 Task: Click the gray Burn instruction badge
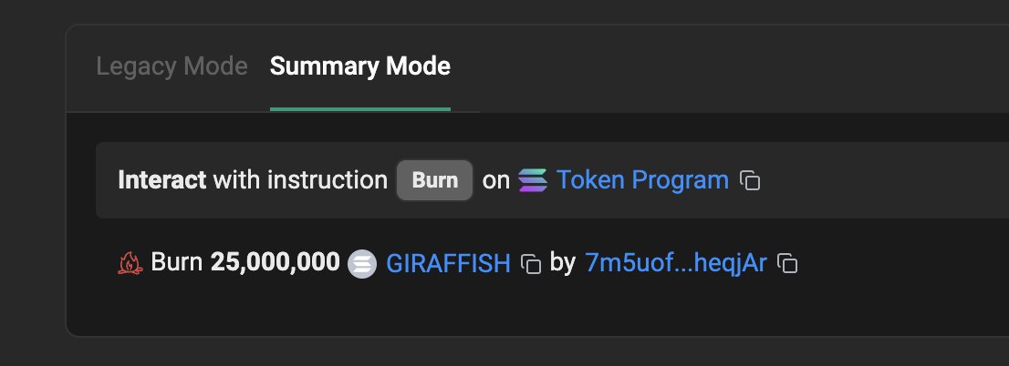435,180
